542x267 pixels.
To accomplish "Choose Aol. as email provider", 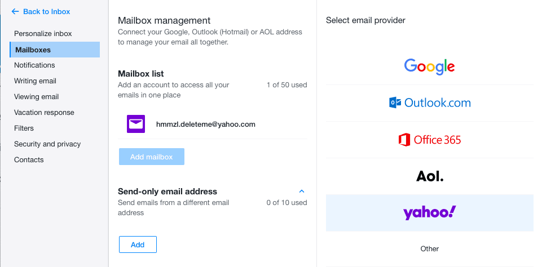I will coord(430,176).
